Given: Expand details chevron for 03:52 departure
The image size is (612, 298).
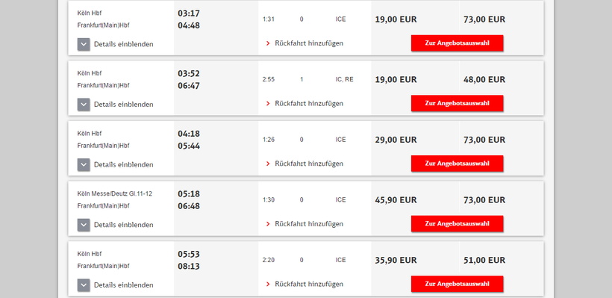Looking at the screenshot, I should click(x=84, y=105).
